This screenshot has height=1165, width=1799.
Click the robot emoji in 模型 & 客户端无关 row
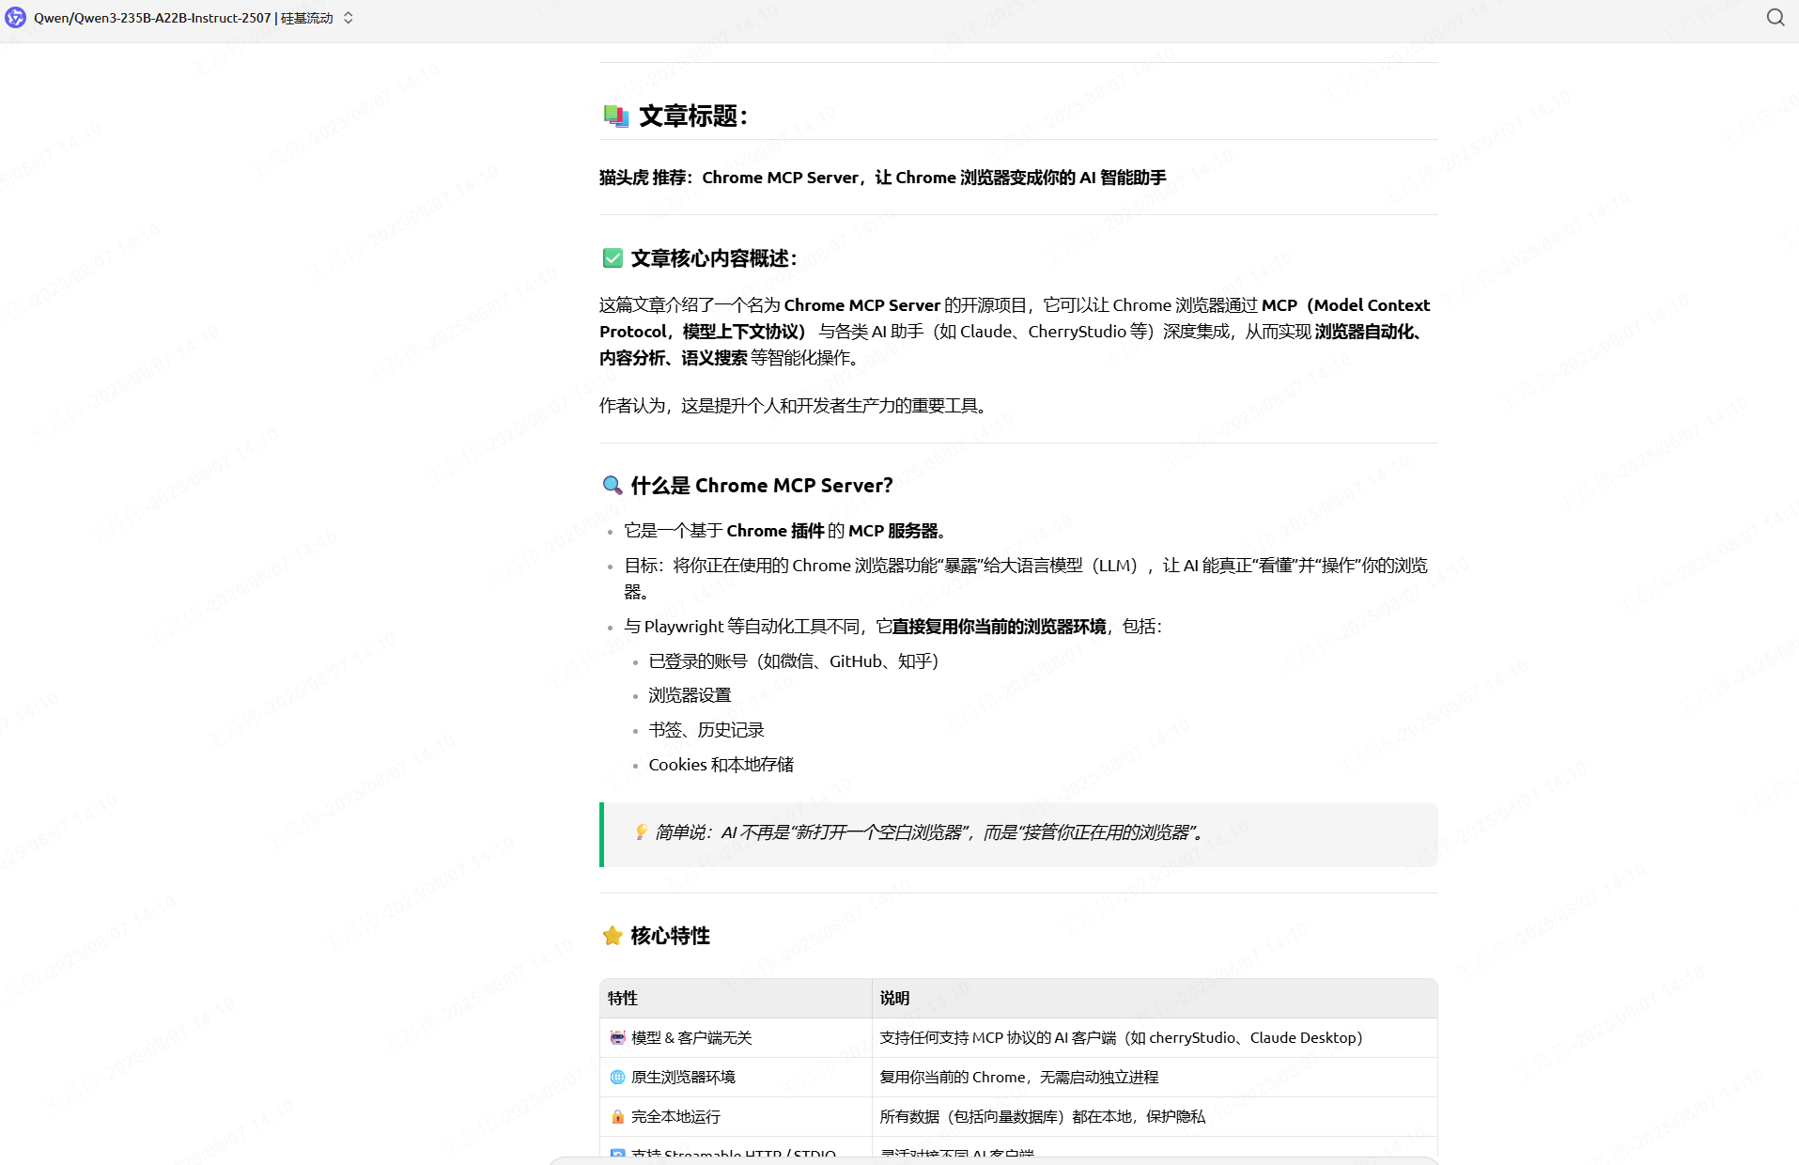click(x=617, y=1037)
